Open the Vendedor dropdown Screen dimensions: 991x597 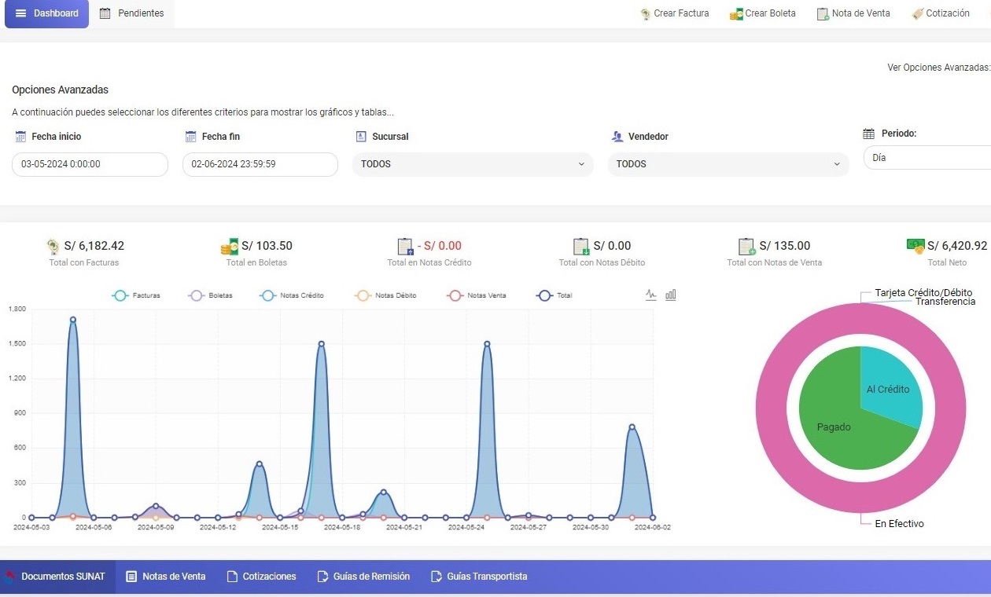tap(728, 164)
